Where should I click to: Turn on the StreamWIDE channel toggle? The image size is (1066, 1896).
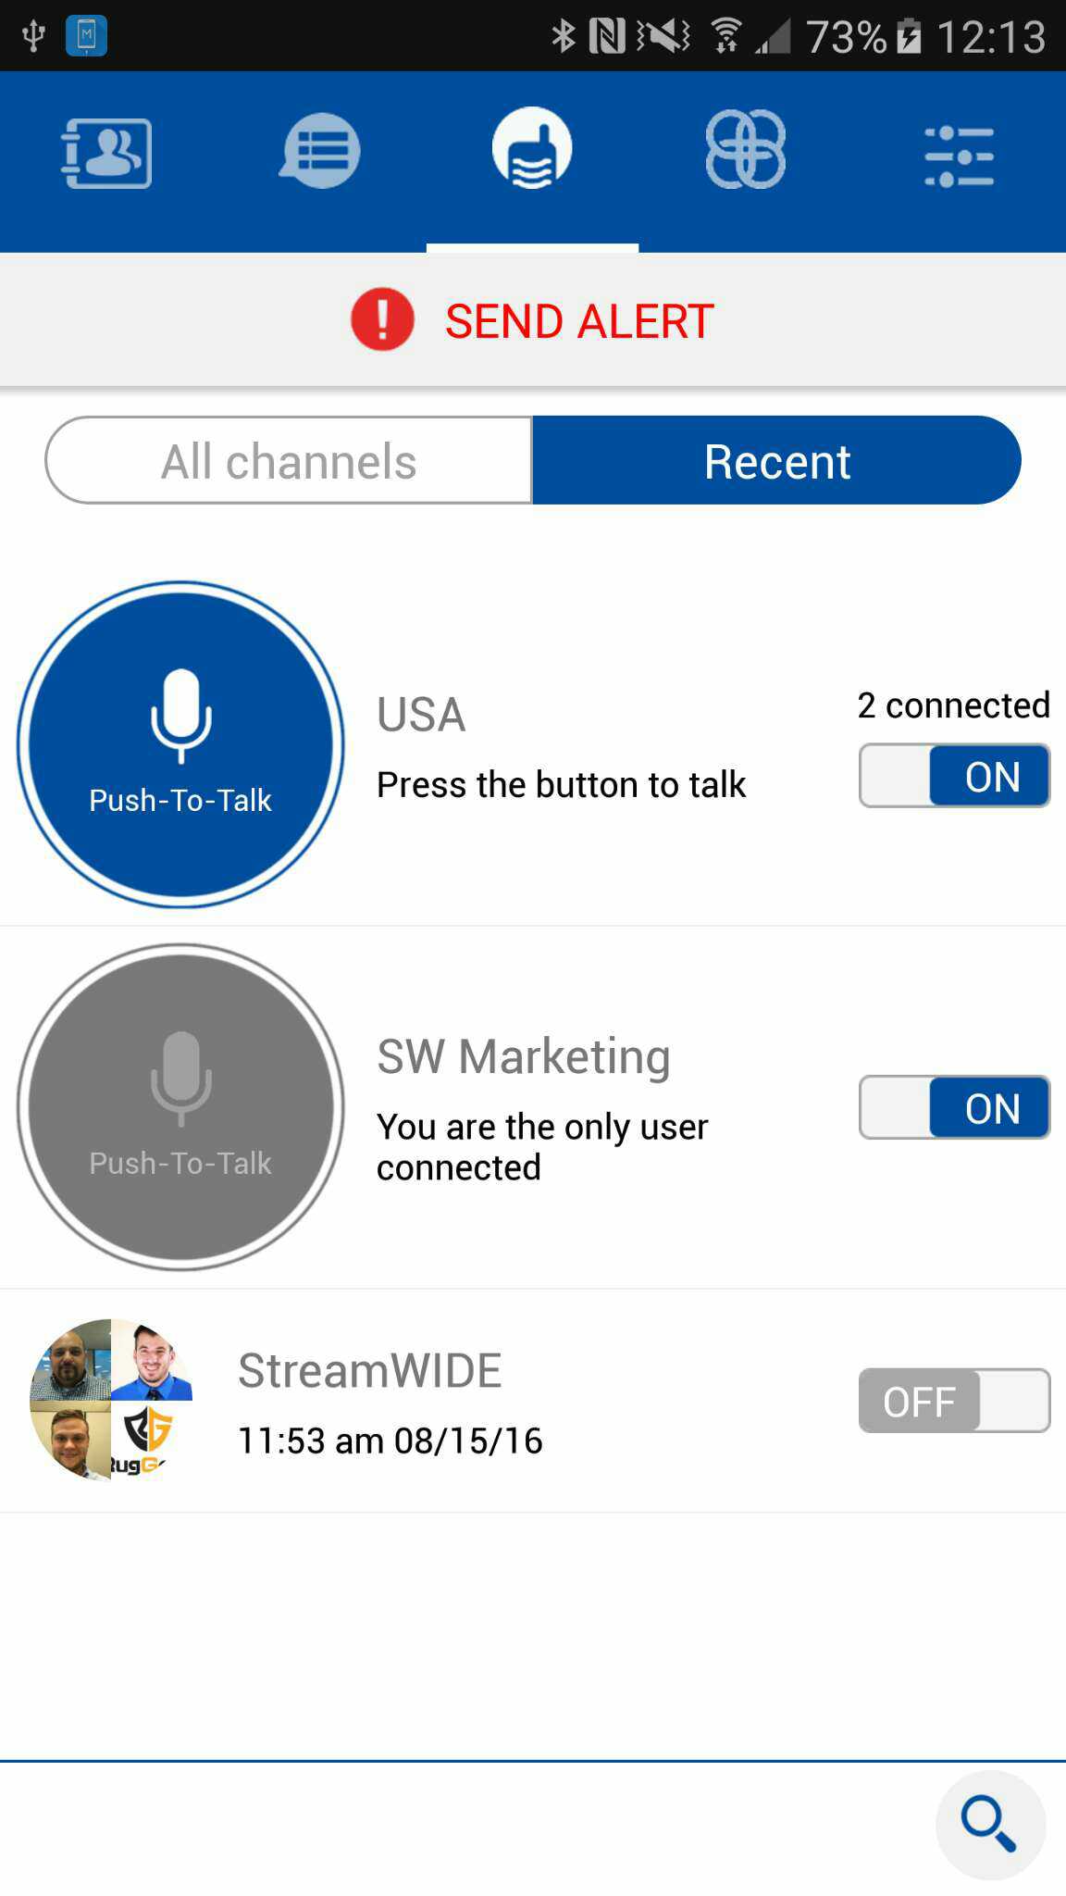[x=954, y=1401]
